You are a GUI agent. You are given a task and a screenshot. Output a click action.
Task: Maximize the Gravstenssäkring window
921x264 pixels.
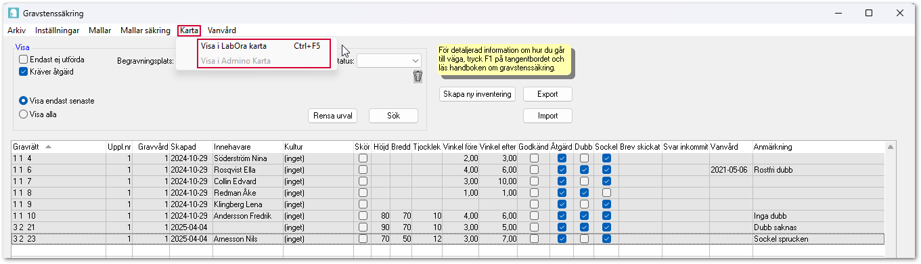pos(869,13)
